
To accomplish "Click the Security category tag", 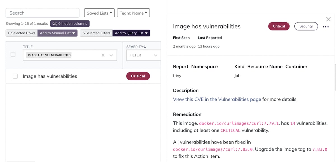I will (x=306, y=26).
